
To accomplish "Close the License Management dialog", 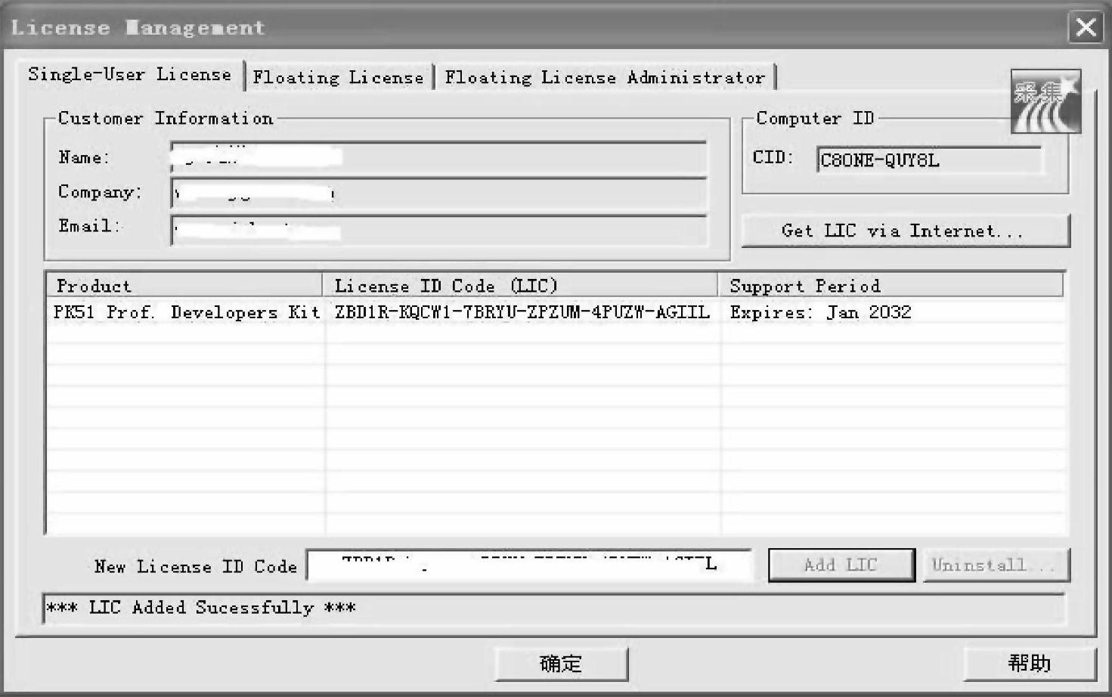I will coord(1086,28).
